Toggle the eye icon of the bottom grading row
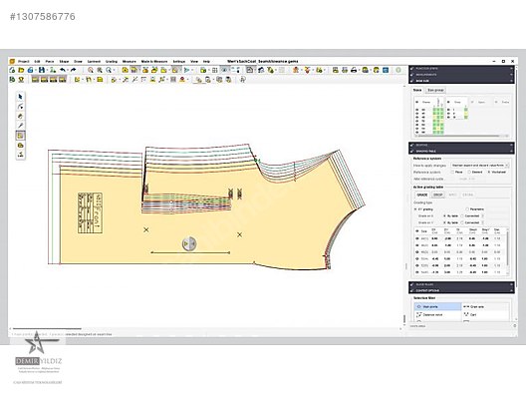The image size is (526, 395). click(x=417, y=272)
